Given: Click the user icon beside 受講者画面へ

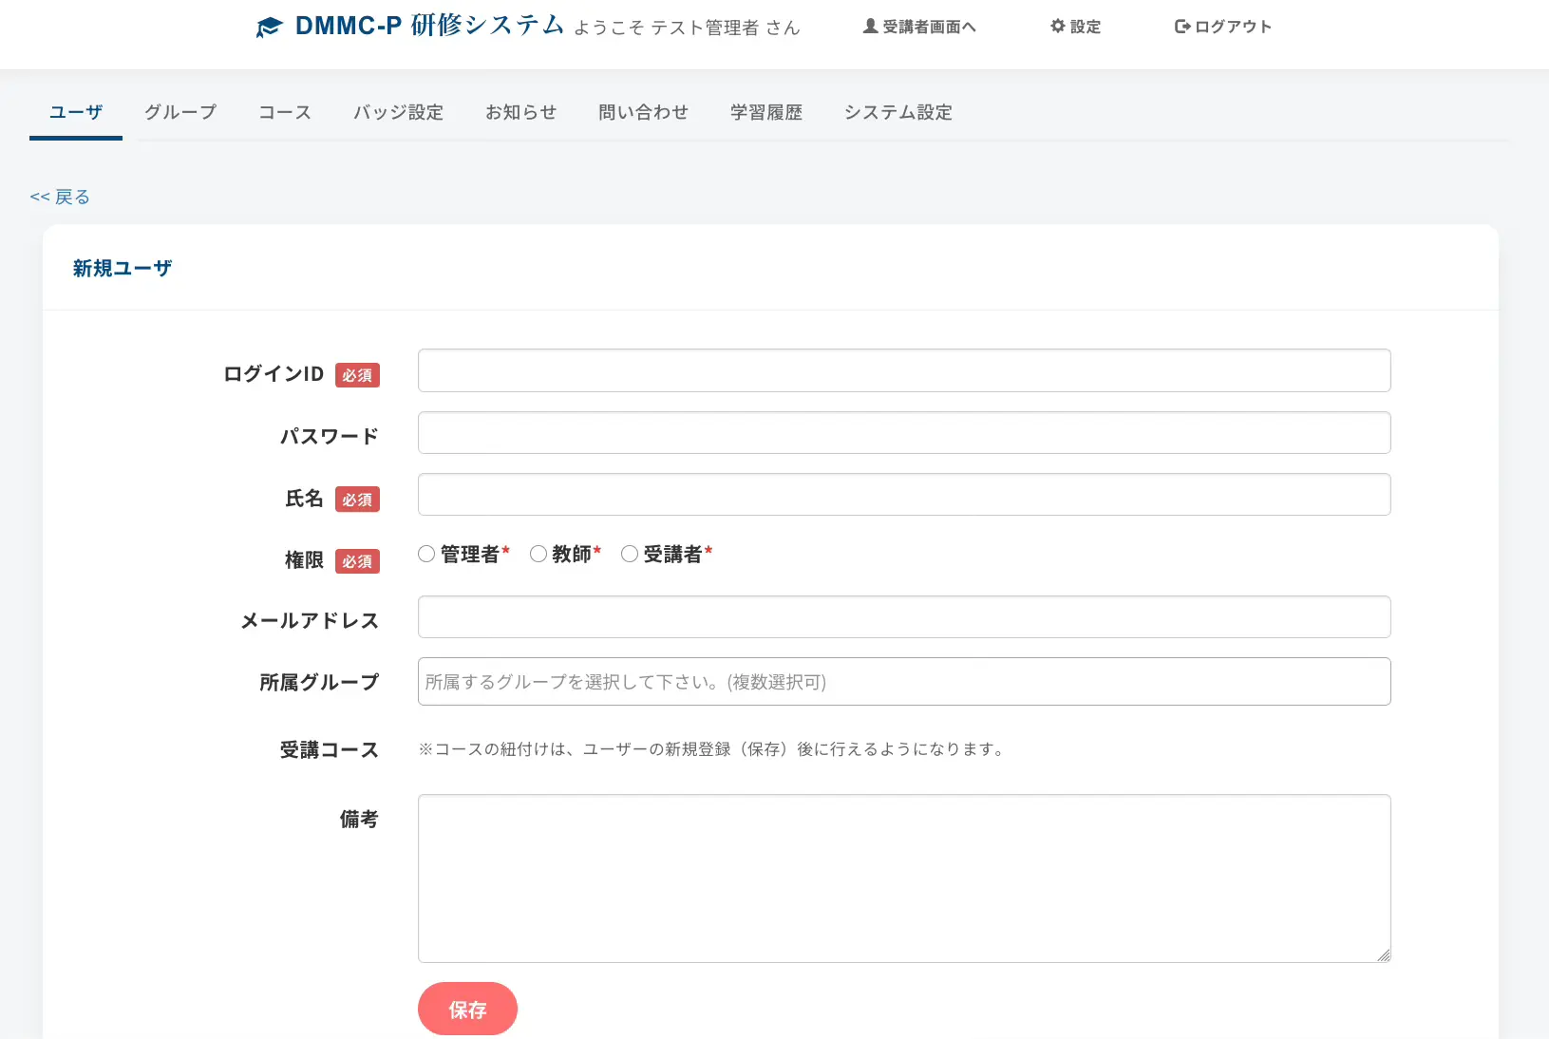Looking at the screenshot, I should point(869,27).
